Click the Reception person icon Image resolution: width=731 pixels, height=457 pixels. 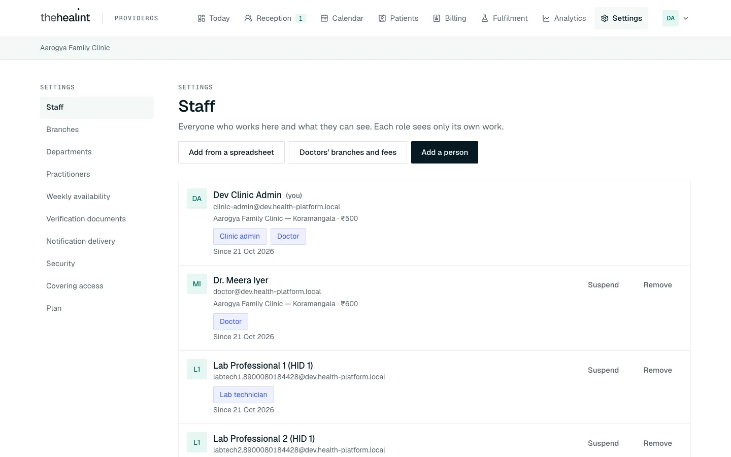[248, 18]
